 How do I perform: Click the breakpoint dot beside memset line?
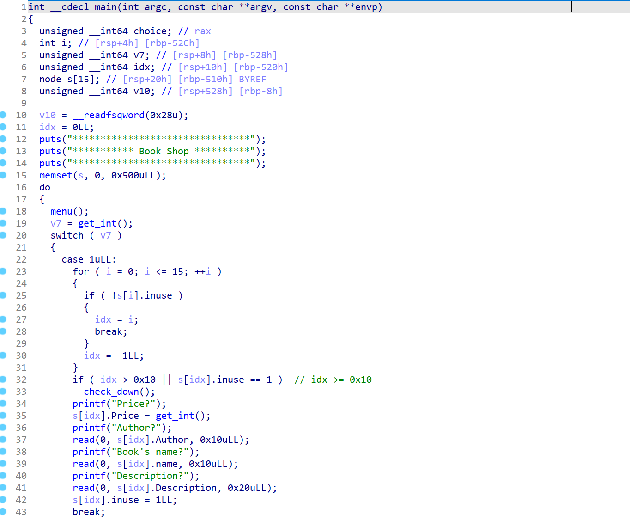pos(3,175)
